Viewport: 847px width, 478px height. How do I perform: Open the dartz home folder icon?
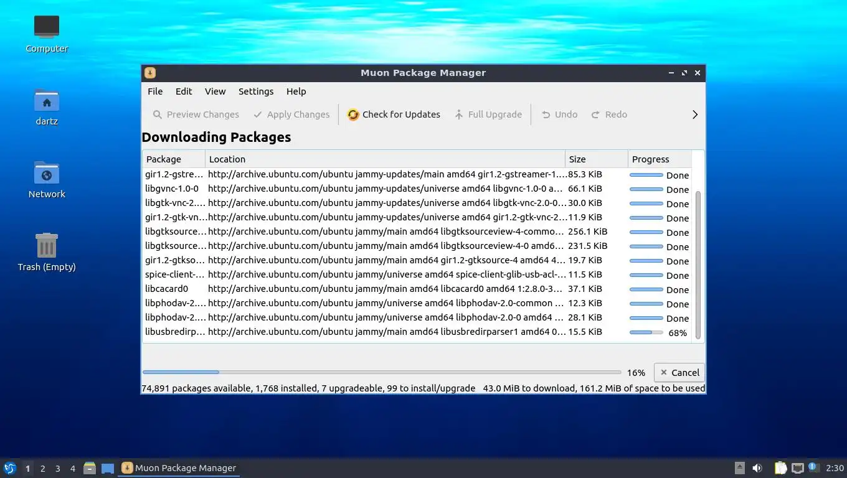point(47,106)
